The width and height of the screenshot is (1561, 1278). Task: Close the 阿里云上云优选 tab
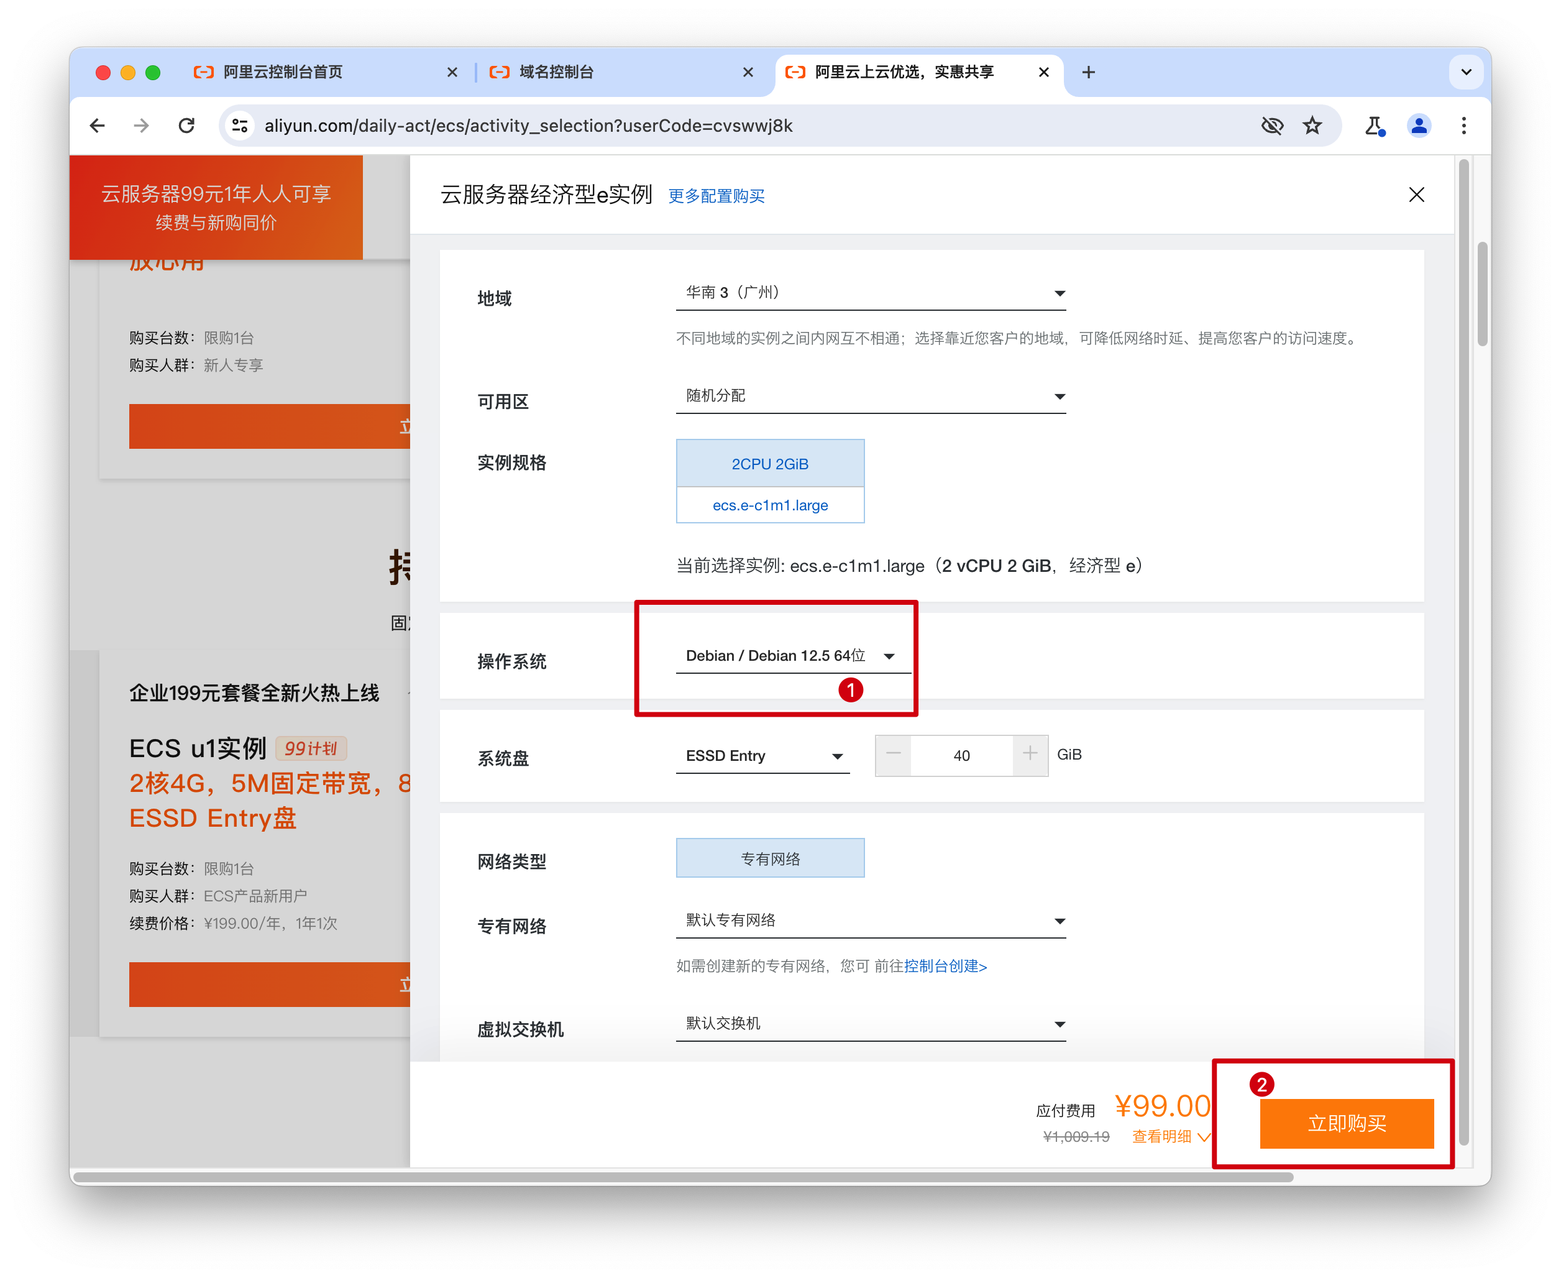1043,72
